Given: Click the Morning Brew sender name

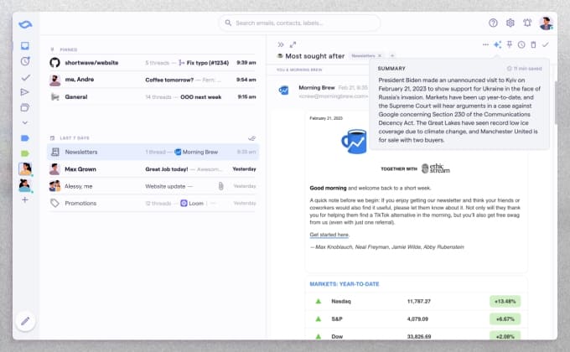Looking at the screenshot, I should click(317, 88).
